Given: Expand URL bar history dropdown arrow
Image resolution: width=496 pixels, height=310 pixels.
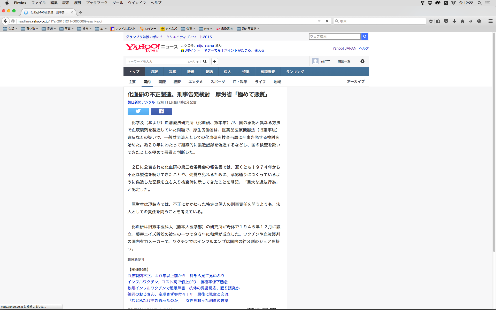Looking at the screenshot, I should 319,21.
